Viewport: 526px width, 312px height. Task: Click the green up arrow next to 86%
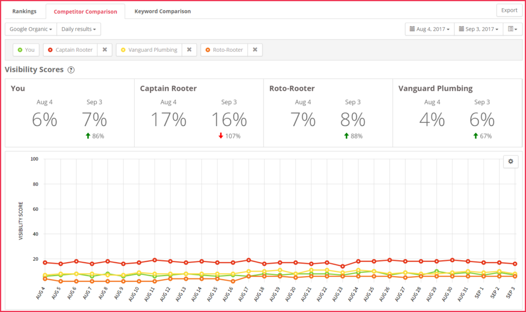click(x=88, y=135)
